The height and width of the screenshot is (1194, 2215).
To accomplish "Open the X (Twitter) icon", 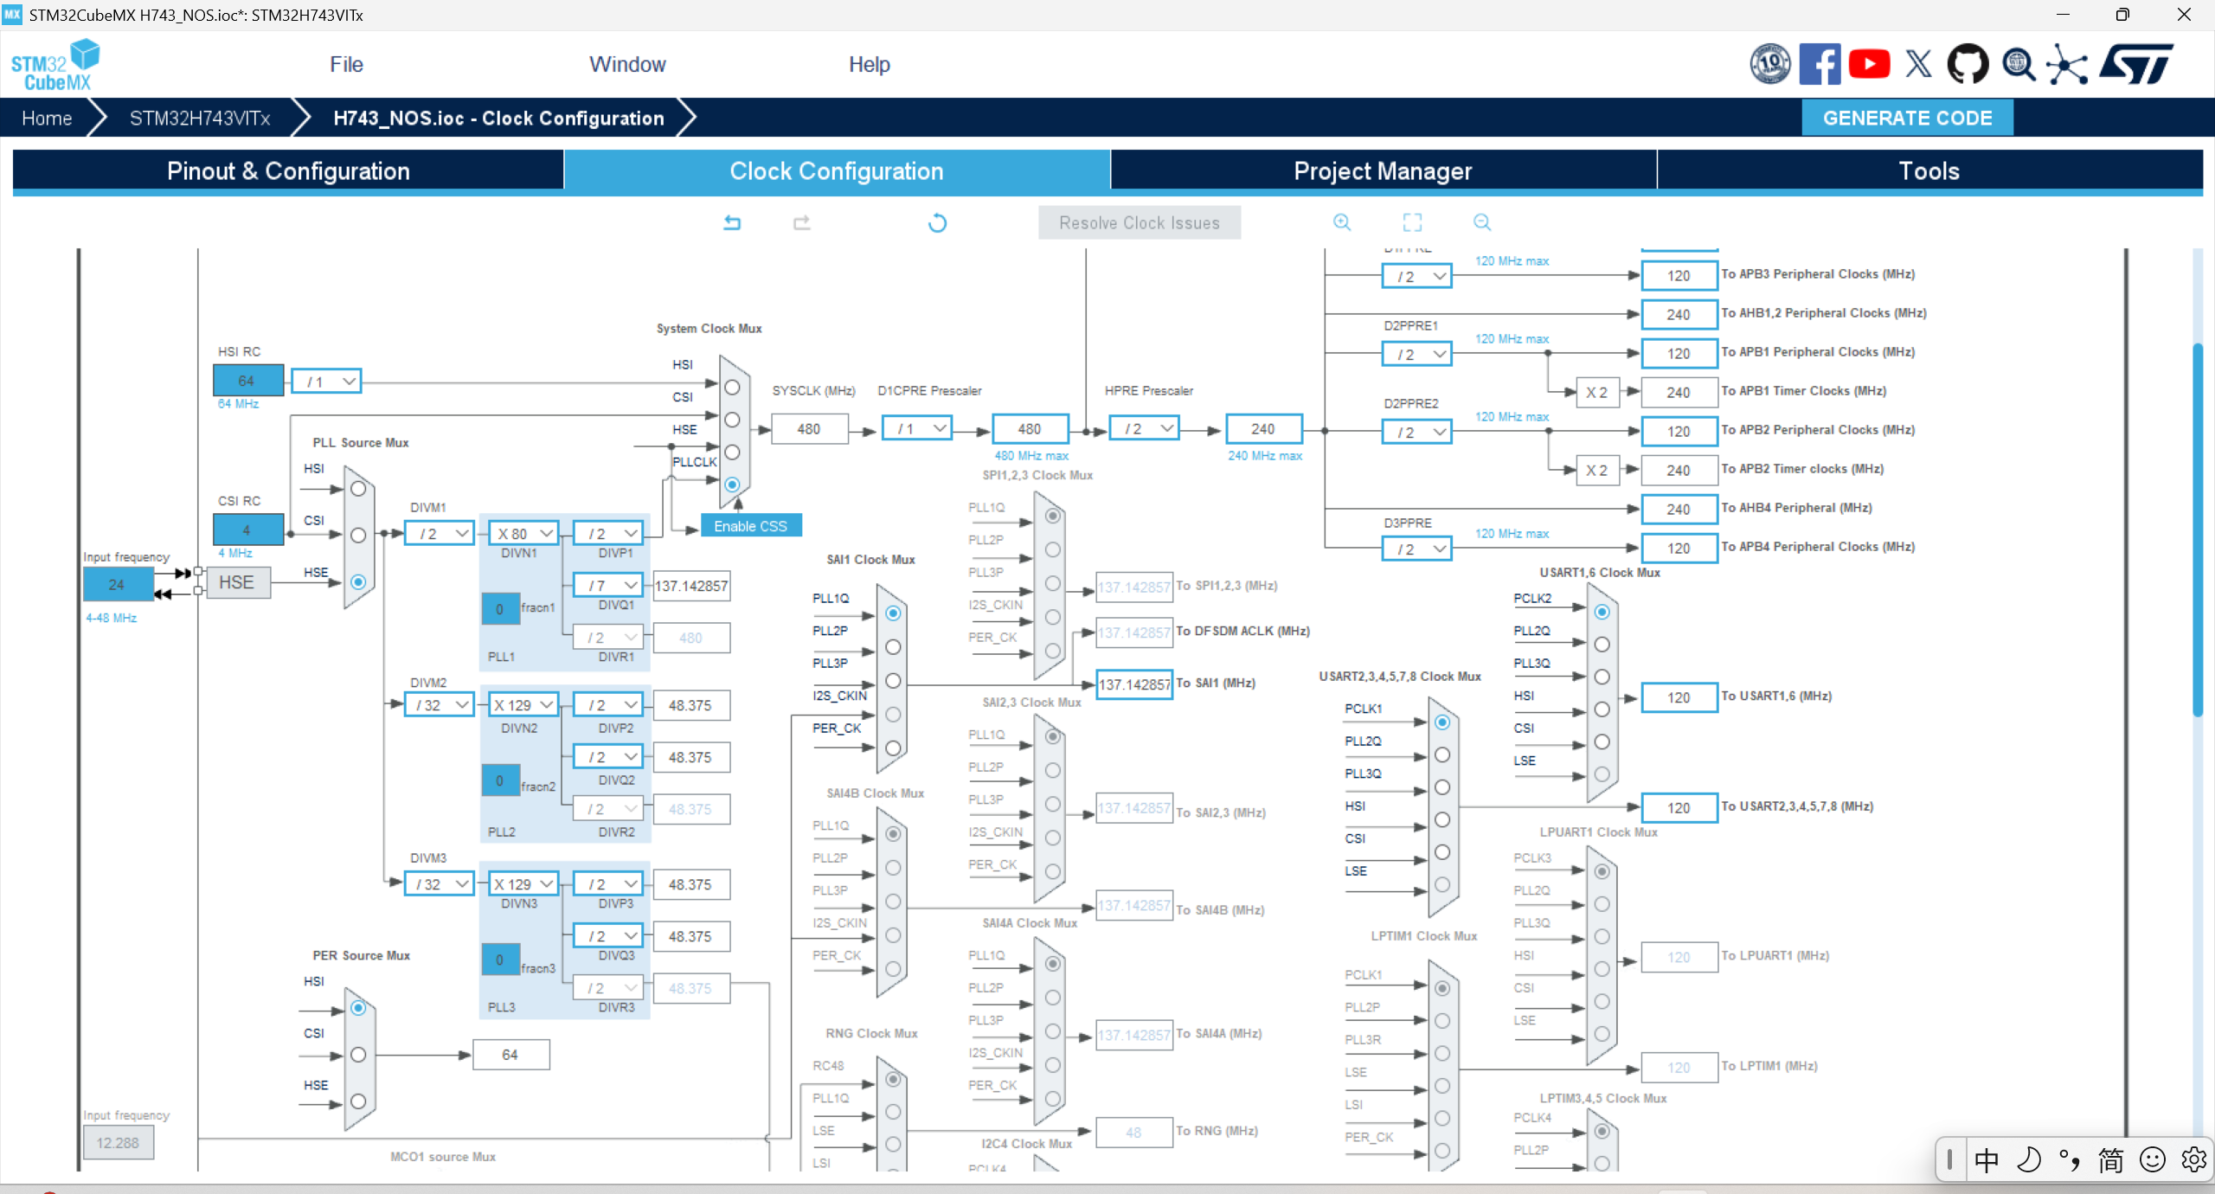I will [x=1918, y=64].
